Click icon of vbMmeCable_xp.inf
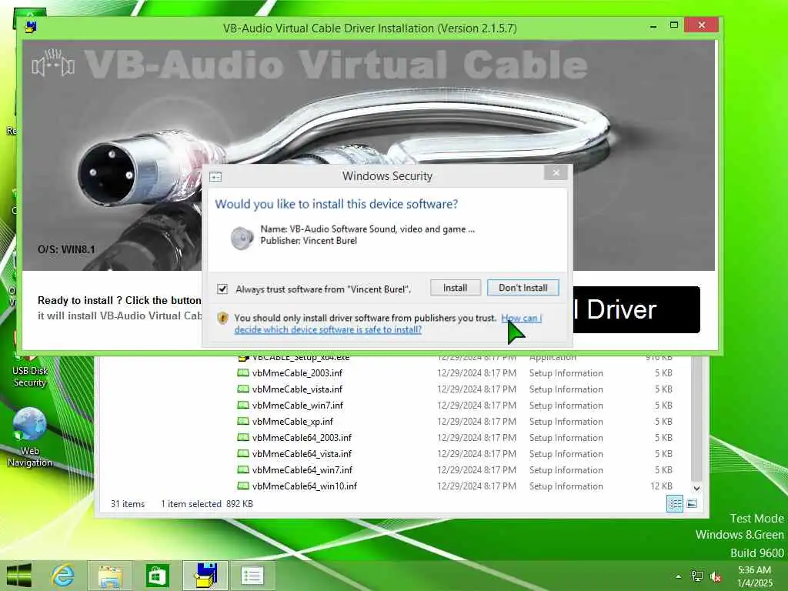The image size is (788, 591). (243, 421)
